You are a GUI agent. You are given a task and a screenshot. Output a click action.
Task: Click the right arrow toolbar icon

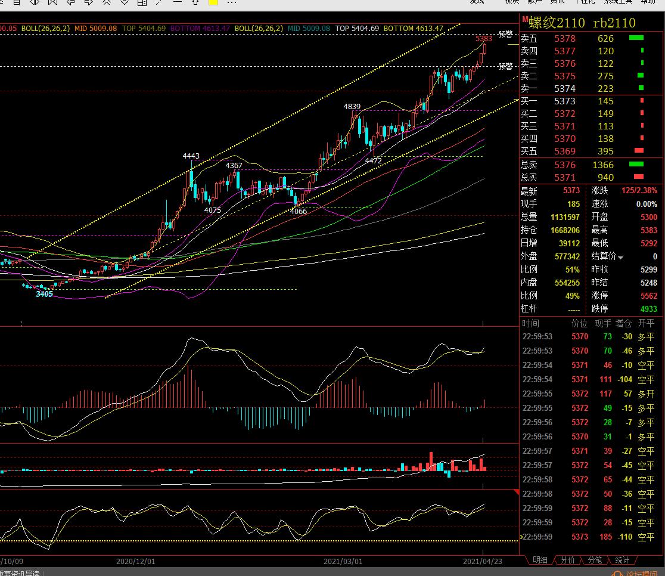(x=89, y=2)
